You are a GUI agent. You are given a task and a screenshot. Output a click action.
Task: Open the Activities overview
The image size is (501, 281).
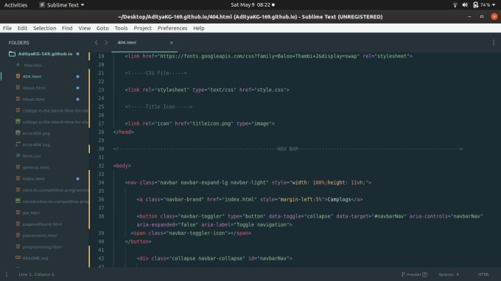(15, 5)
